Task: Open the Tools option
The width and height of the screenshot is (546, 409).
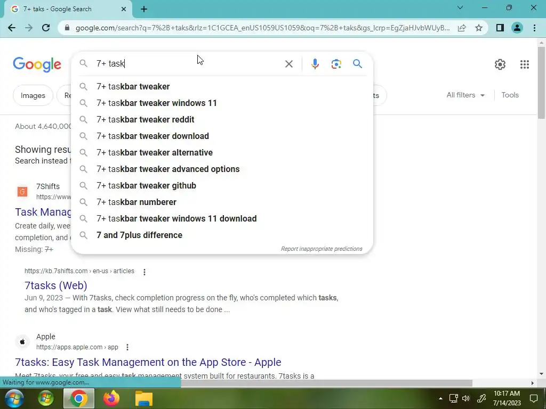Action: coord(510,95)
